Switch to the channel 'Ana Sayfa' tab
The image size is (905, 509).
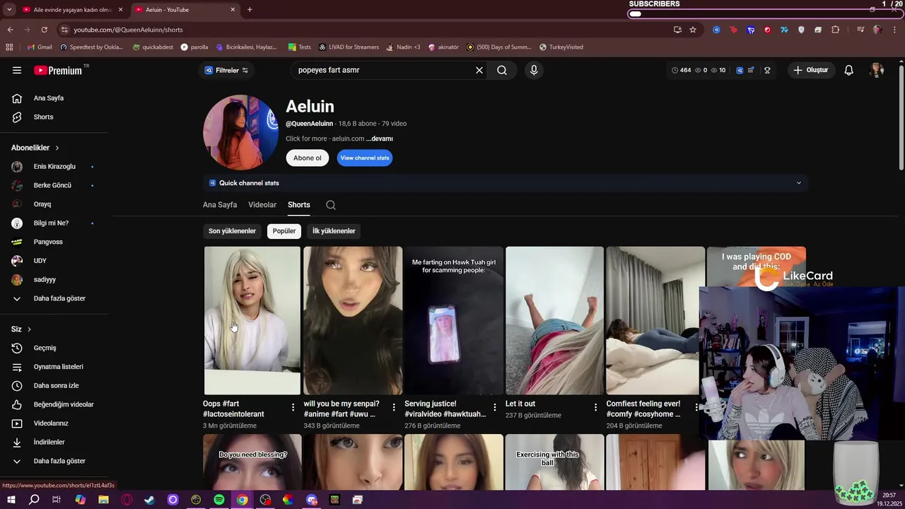point(220,205)
